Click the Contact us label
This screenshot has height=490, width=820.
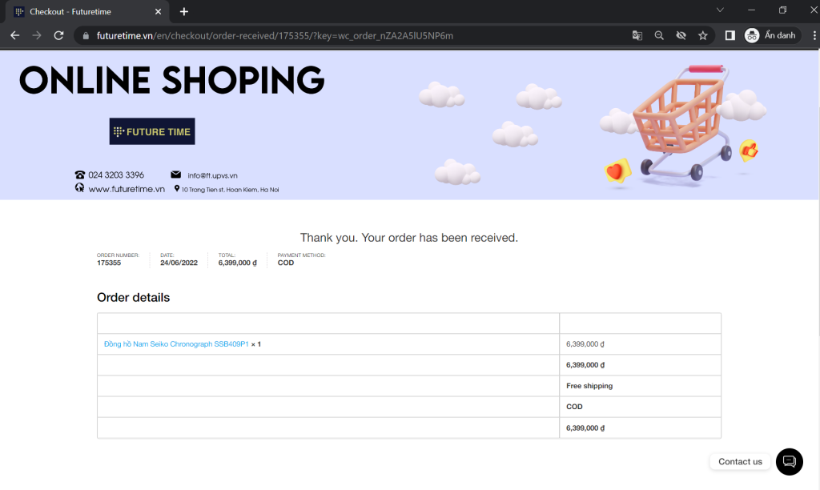740,461
